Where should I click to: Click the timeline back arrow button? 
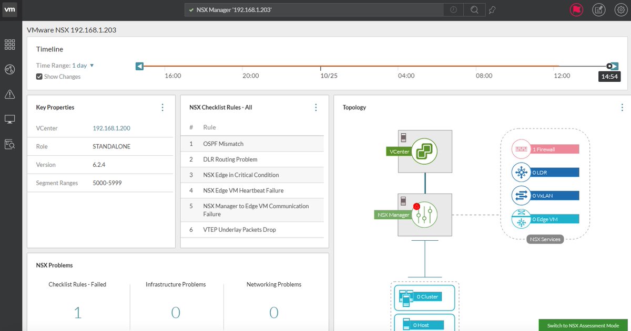tap(139, 66)
